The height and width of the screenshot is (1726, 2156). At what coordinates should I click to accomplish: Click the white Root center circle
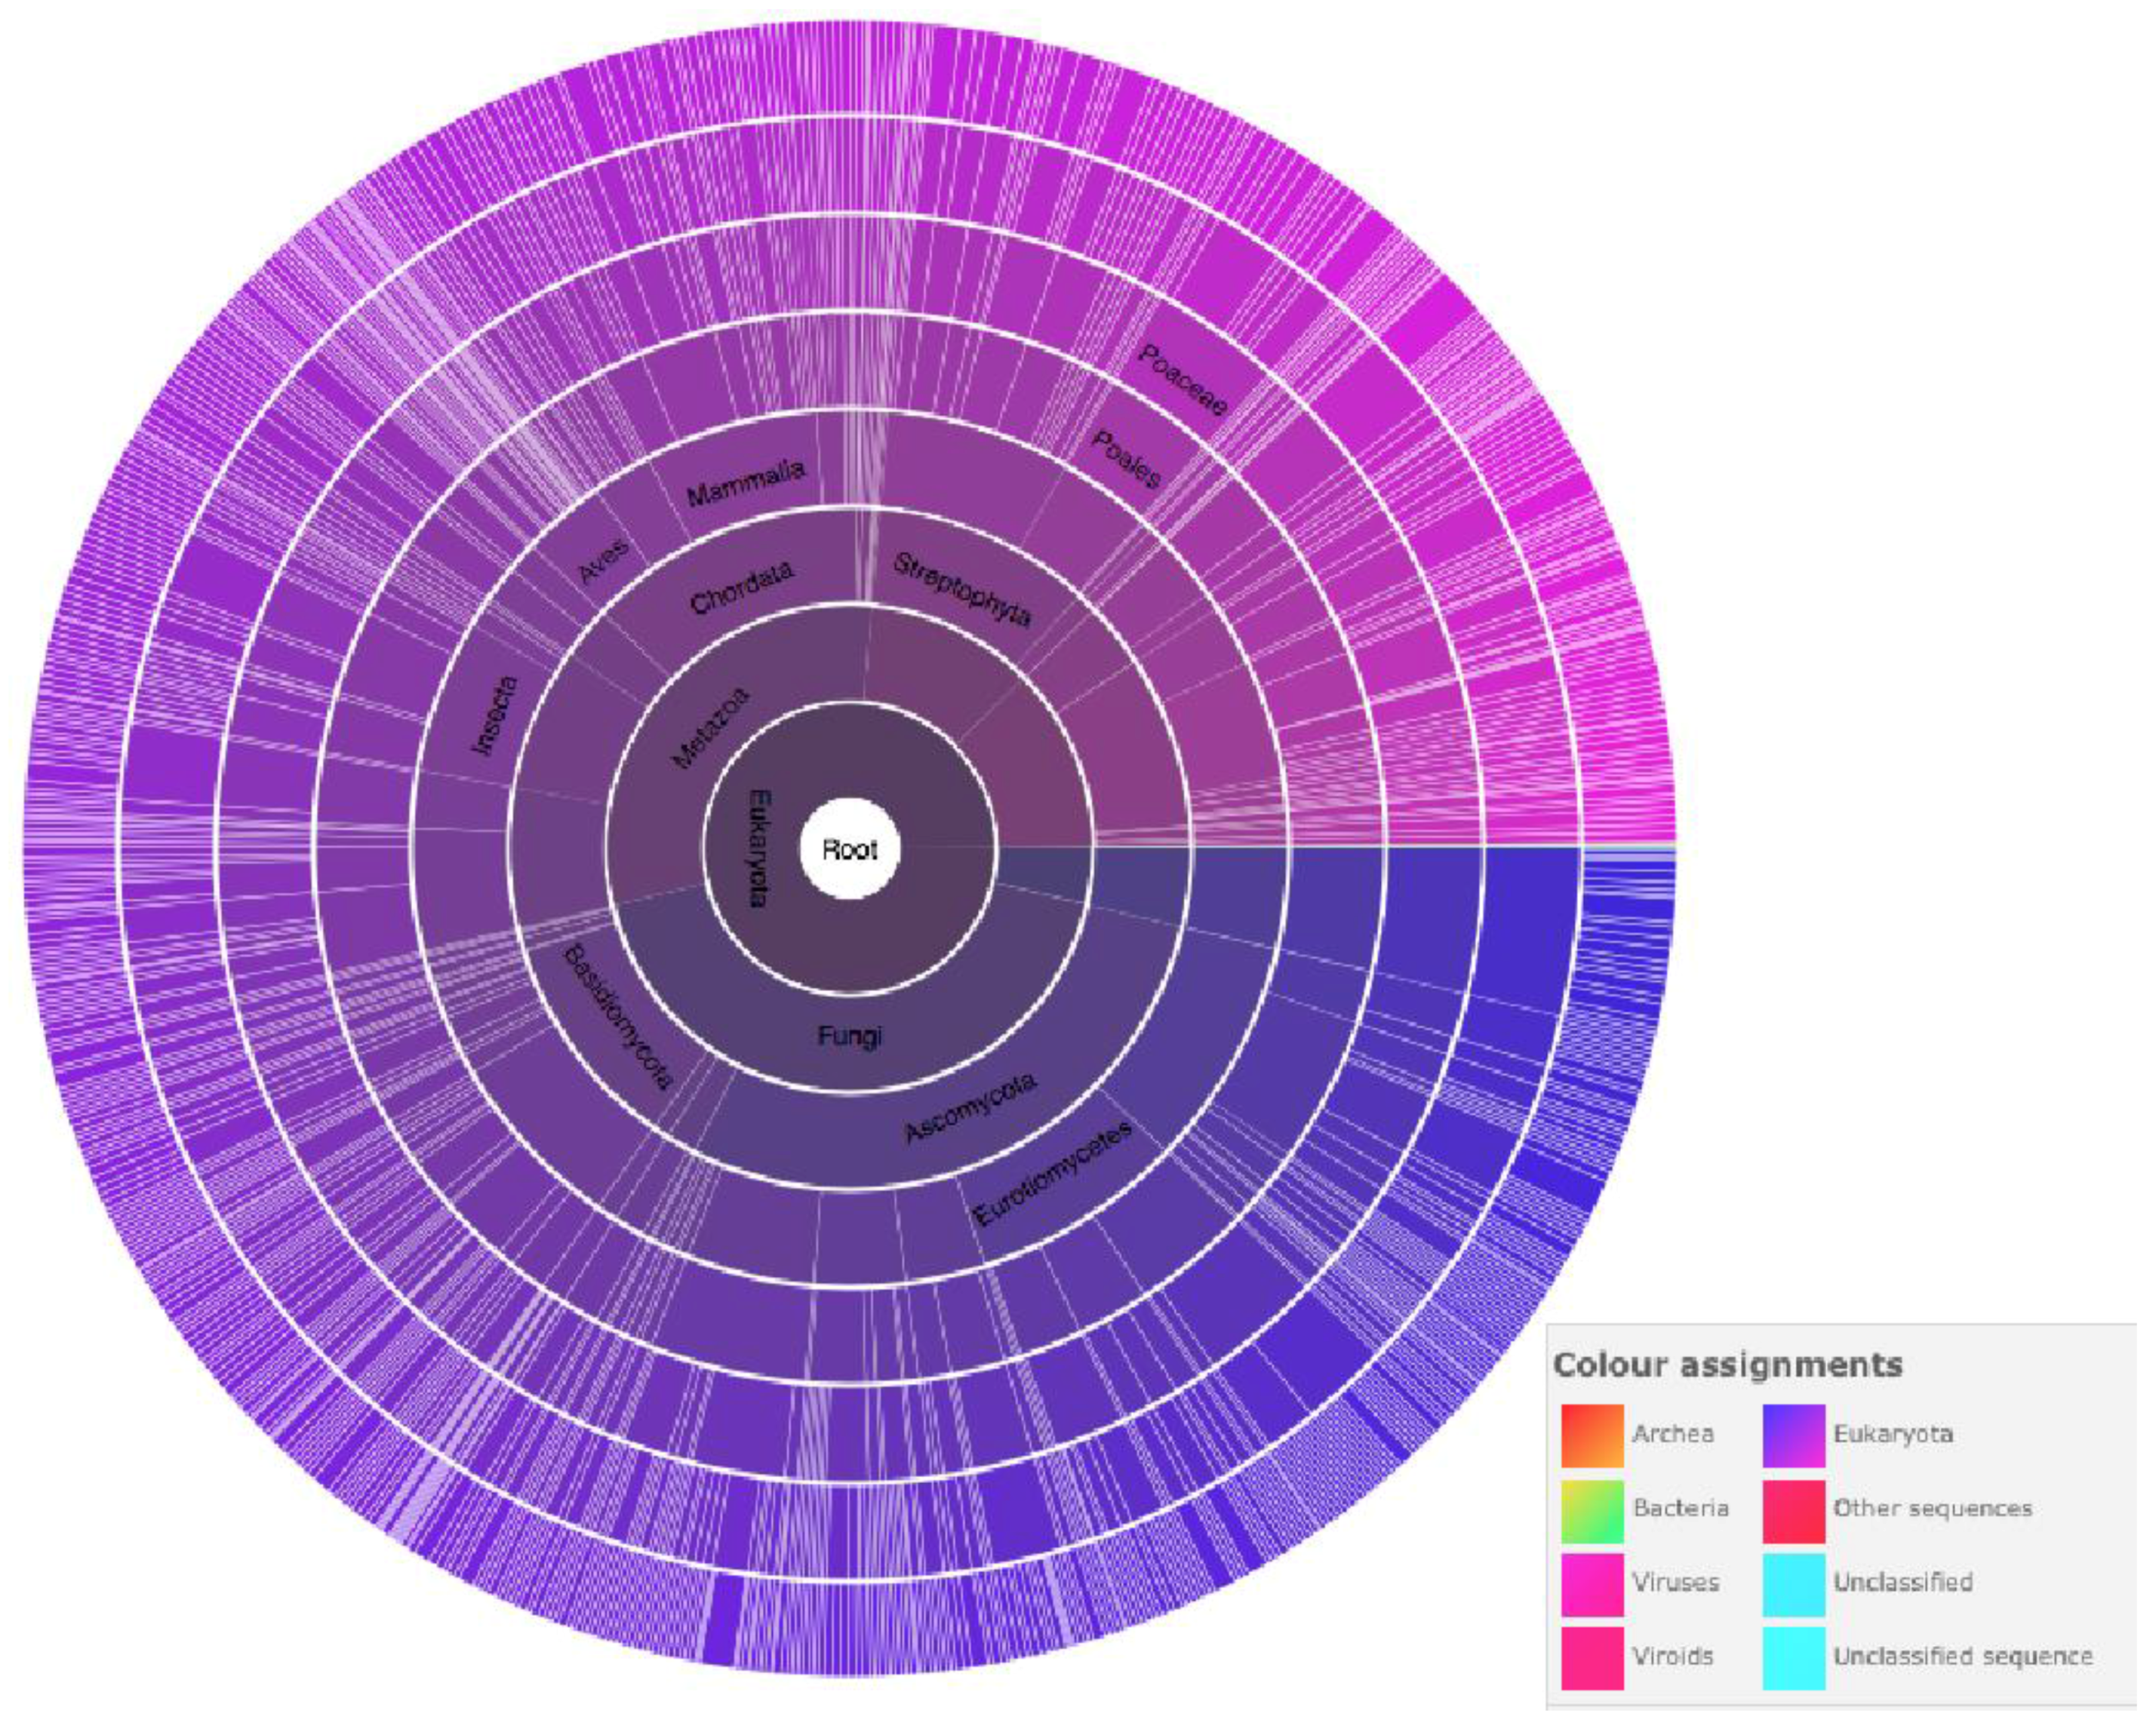click(x=850, y=849)
